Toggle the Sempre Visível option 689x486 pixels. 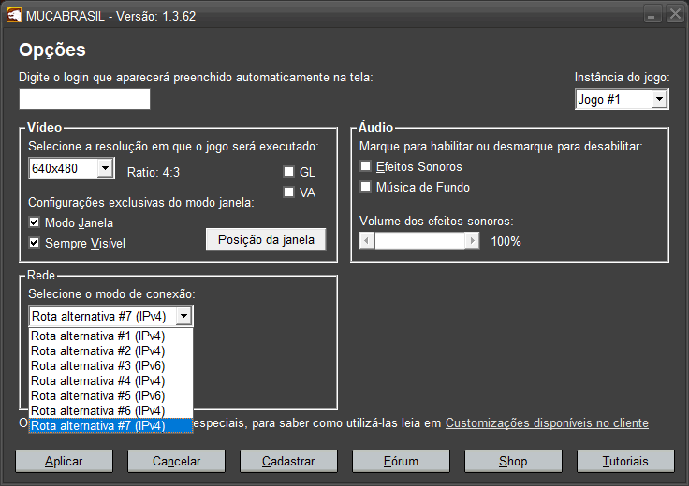[36, 244]
